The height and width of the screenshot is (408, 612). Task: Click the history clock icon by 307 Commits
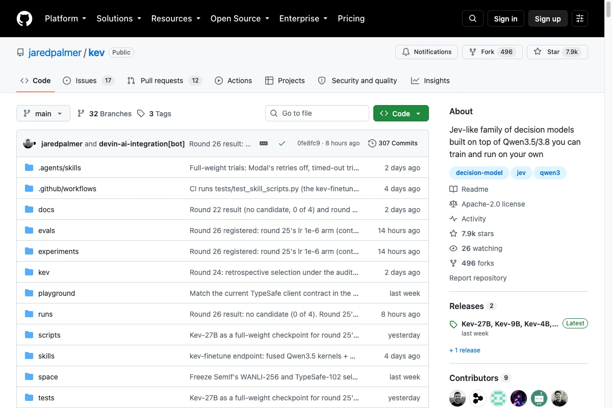point(372,143)
